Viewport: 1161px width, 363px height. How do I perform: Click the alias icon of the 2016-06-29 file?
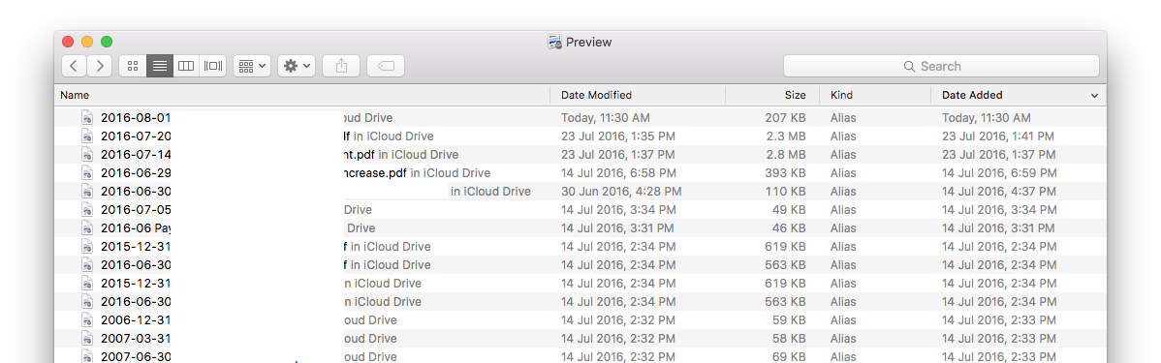[x=87, y=173]
